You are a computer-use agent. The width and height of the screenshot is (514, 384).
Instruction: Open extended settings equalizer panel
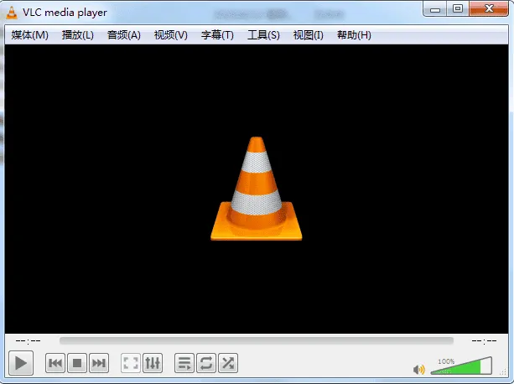tap(153, 363)
